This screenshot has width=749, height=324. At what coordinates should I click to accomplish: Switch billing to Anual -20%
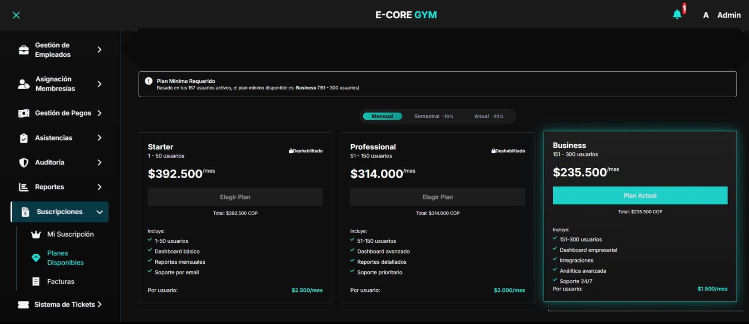tap(489, 116)
